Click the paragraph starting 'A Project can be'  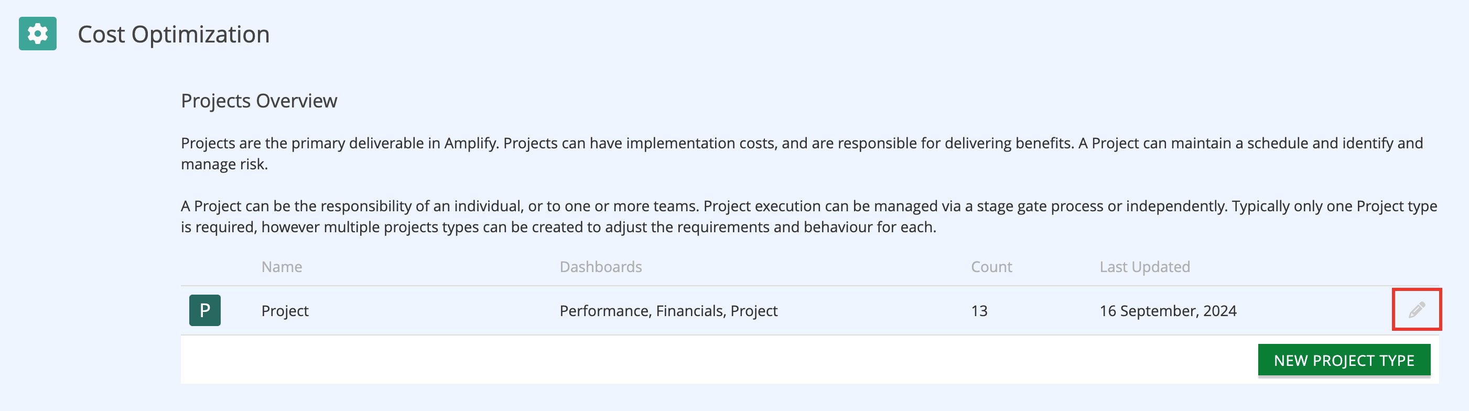click(808, 217)
